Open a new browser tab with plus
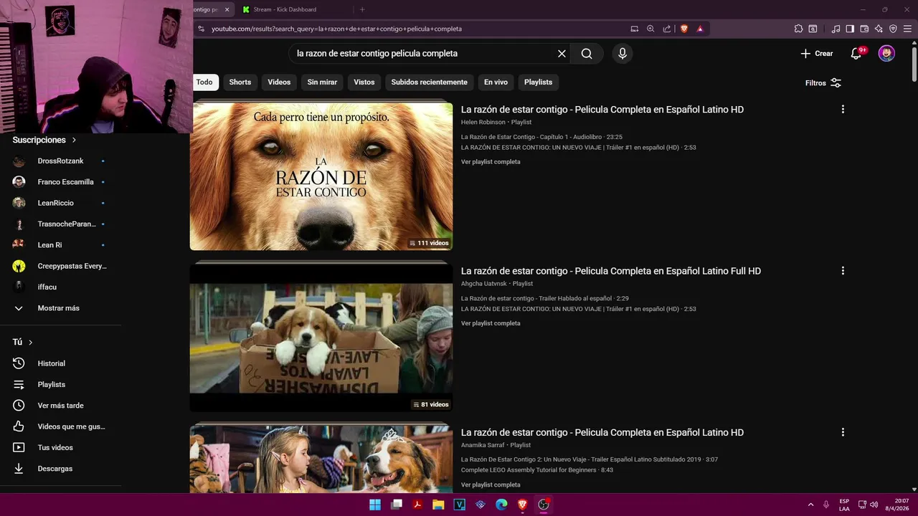Image resolution: width=918 pixels, height=516 pixels. pos(362,9)
